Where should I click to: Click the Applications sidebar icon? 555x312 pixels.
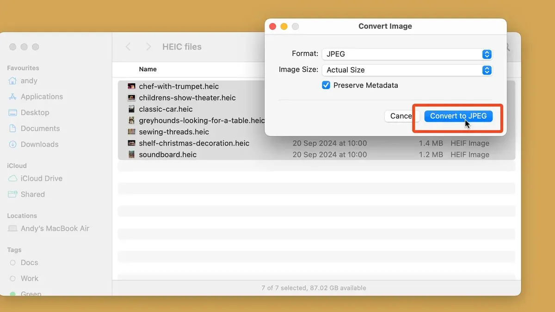point(12,97)
